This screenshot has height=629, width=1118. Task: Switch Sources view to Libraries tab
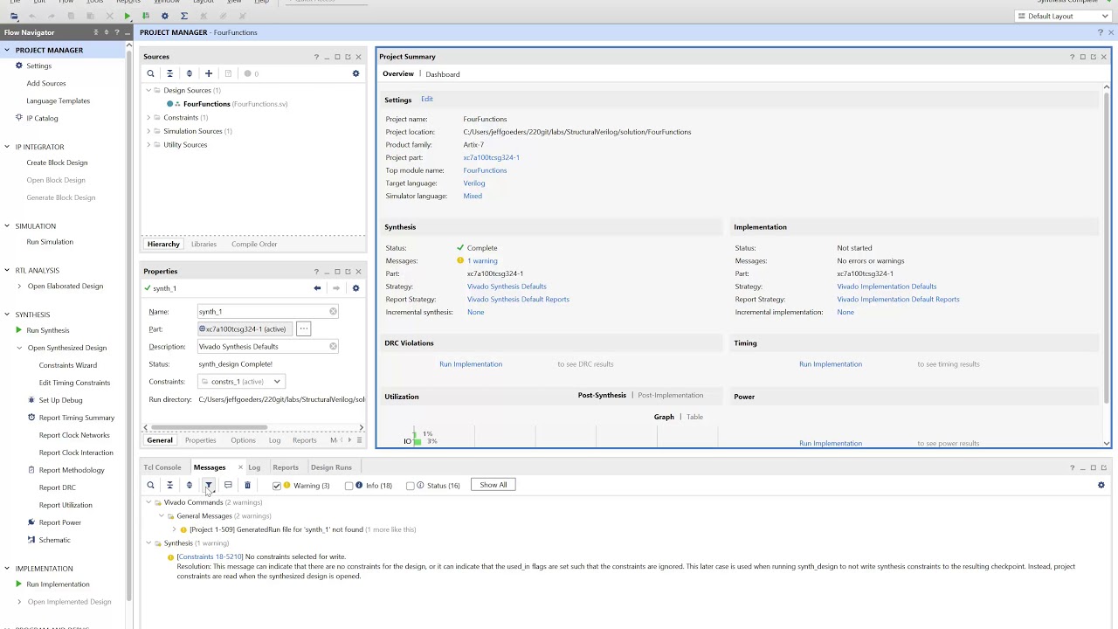tap(204, 244)
